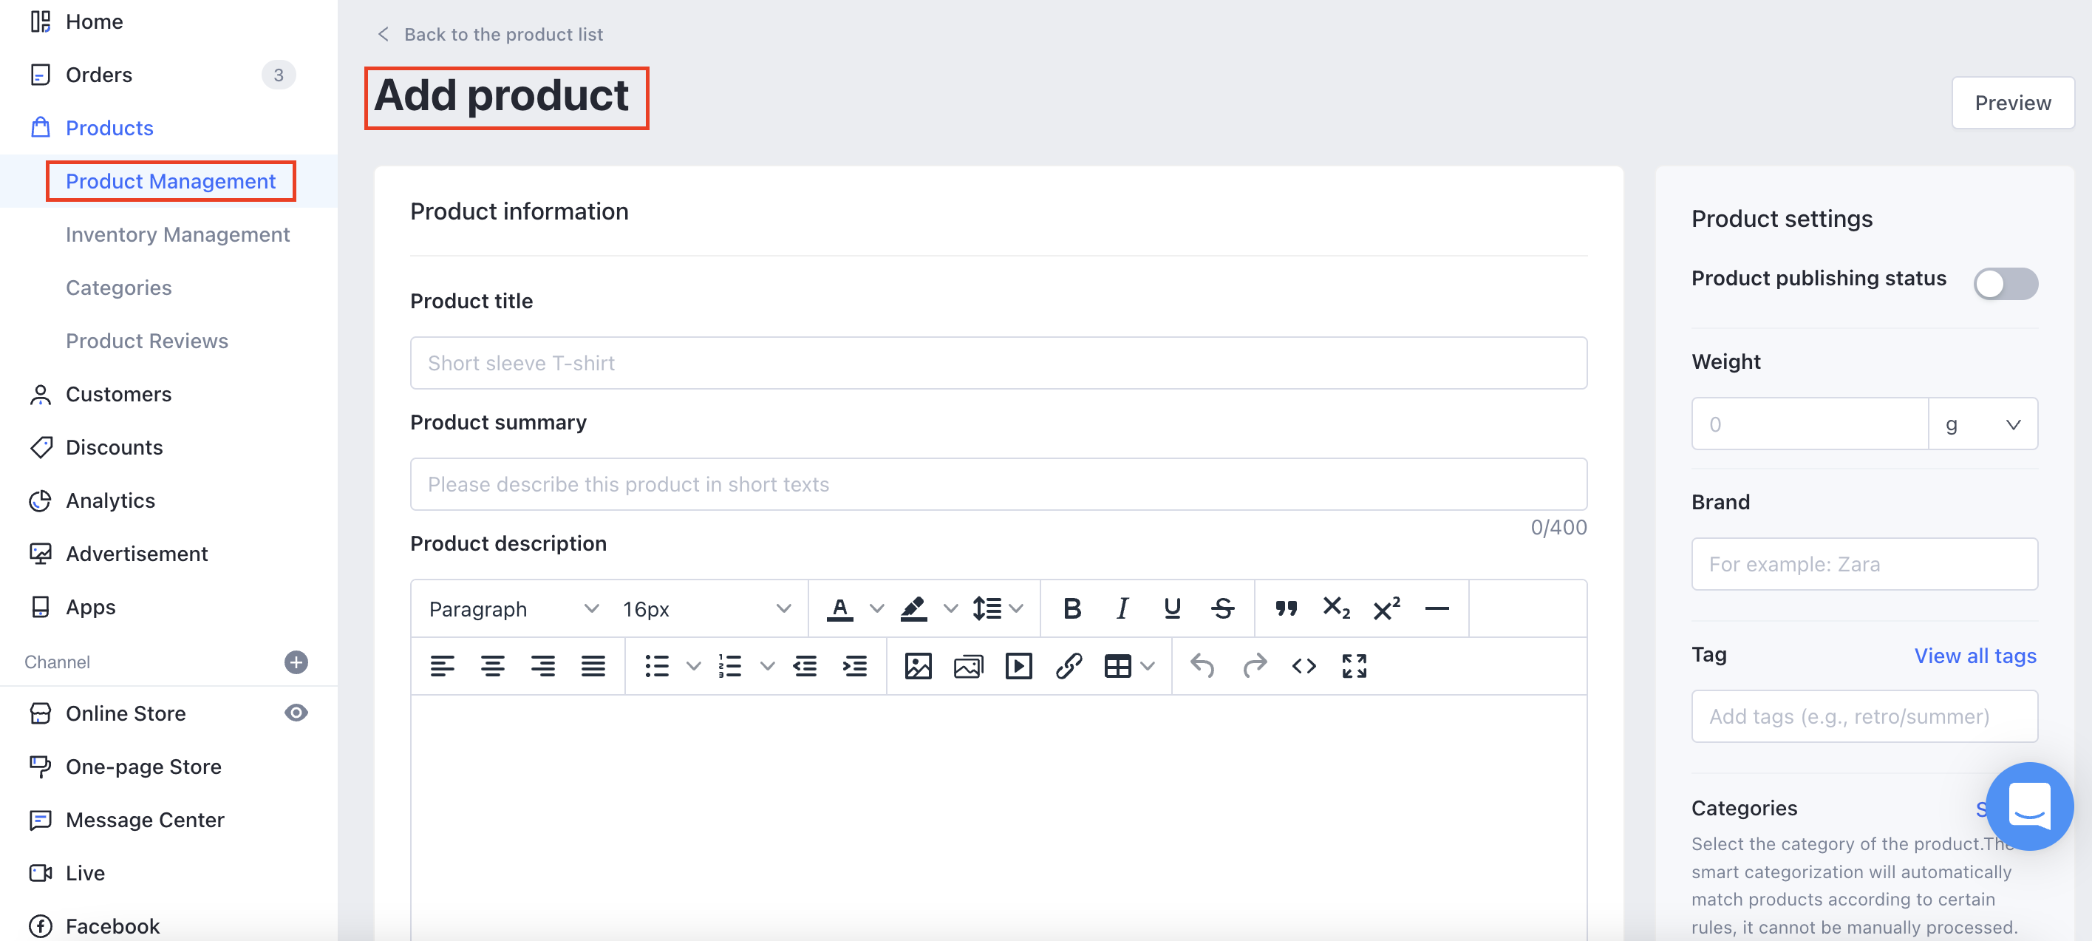2092x941 pixels.
Task: Toggle Online Store eye visibility icon
Action: click(x=296, y=713)
